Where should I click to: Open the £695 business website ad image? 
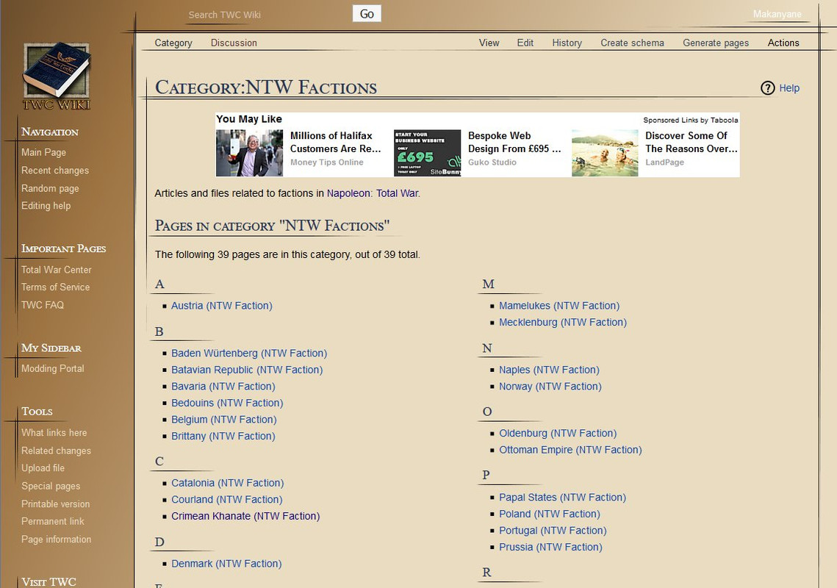point(427,153)
